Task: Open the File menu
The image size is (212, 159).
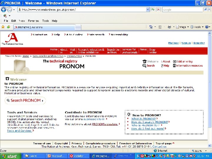Action: tap(6, 21)
